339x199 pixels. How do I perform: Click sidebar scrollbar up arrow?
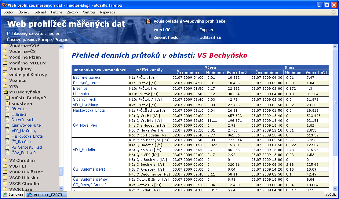tap(61, 46)
